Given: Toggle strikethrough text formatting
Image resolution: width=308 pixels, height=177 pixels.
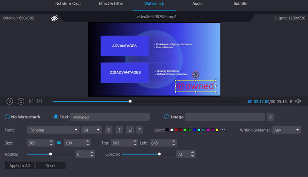Looking at the screenshot, I should 140,130.
